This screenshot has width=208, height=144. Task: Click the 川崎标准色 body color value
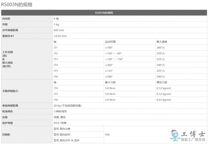(x=60, y=111)
